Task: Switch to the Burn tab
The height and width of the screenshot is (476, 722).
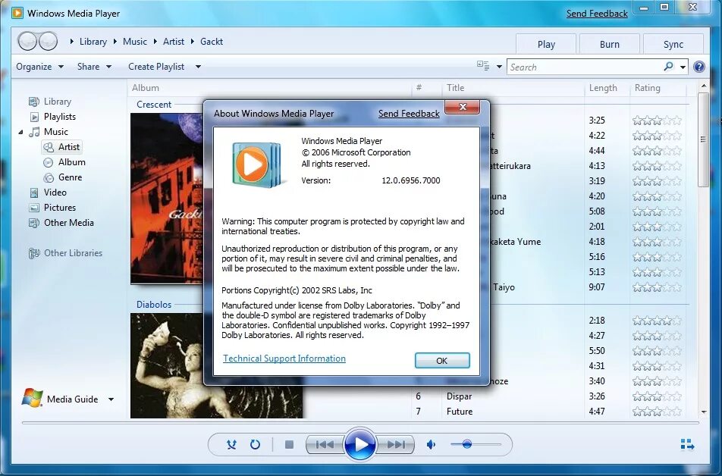Action: [x=610, y=44]
